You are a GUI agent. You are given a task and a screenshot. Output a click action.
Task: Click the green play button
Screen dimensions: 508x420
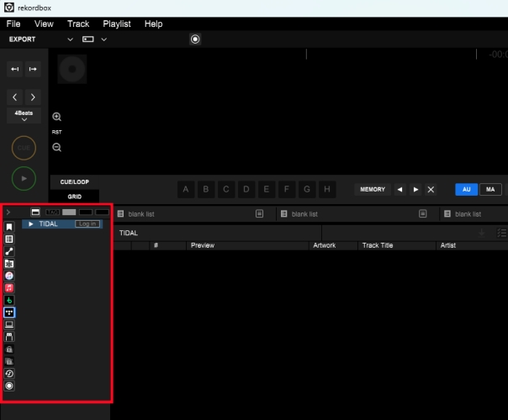(x=24, y=178)
